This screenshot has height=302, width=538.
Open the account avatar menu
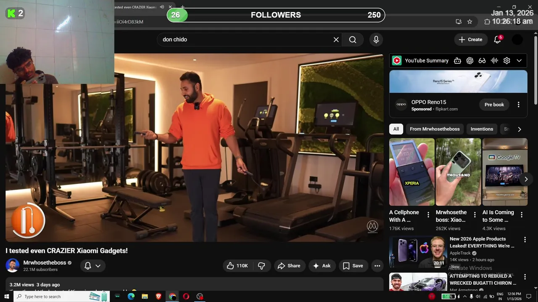517,39
